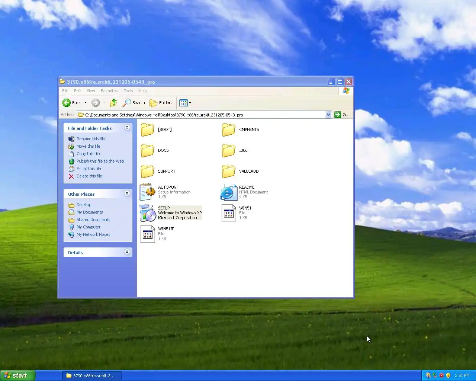Go to My Network Places
Viewport: 476px width, 381px height.
[x=93, y=234]
